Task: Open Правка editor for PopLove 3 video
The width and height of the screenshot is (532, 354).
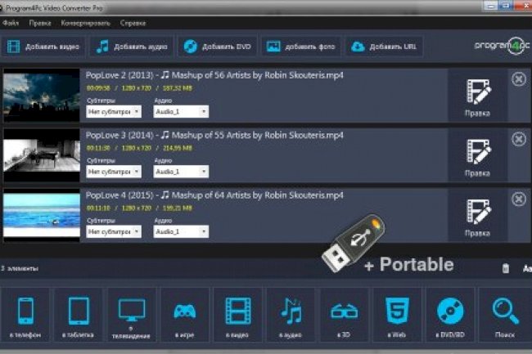Action: pos(478,158)
